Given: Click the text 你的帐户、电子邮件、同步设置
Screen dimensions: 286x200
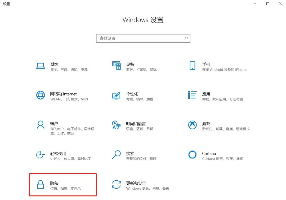Looking at the screenshot, I should 72,131.
